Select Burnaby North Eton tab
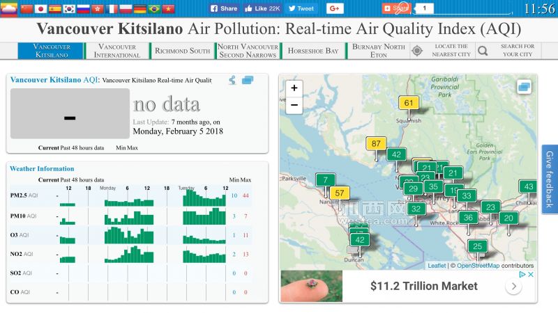The width and height of the screenshot is (558, 313). (x=378, y=51)
